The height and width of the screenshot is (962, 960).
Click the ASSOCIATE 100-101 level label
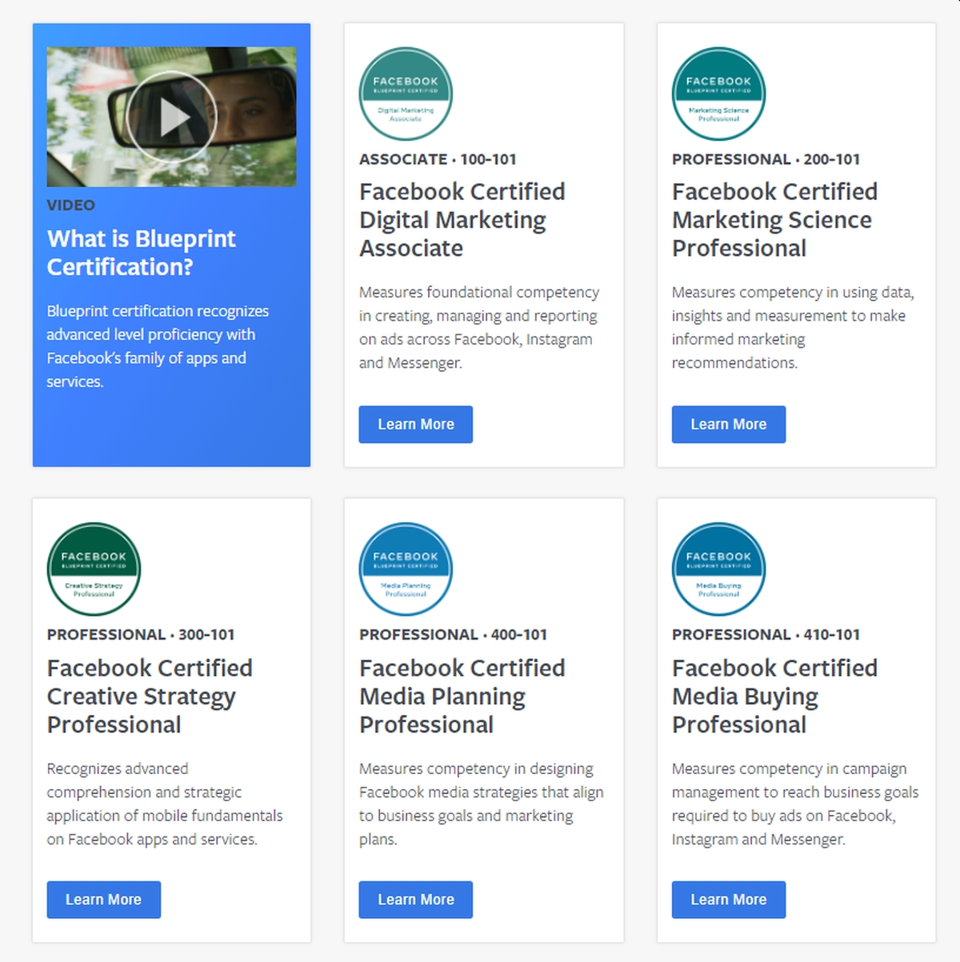438,159
